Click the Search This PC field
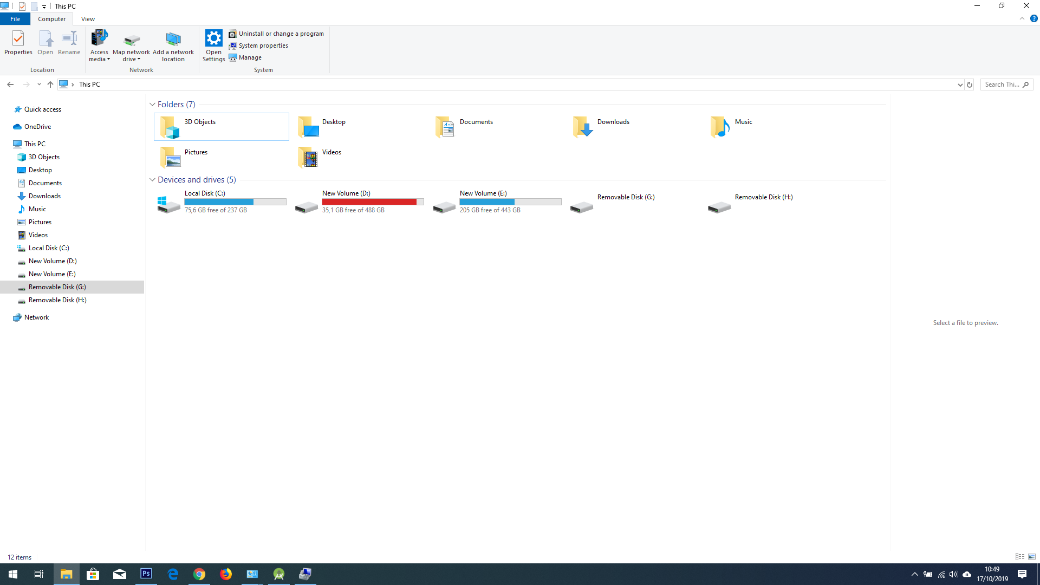This screenshot has width=1040, height=585. 1002,84
